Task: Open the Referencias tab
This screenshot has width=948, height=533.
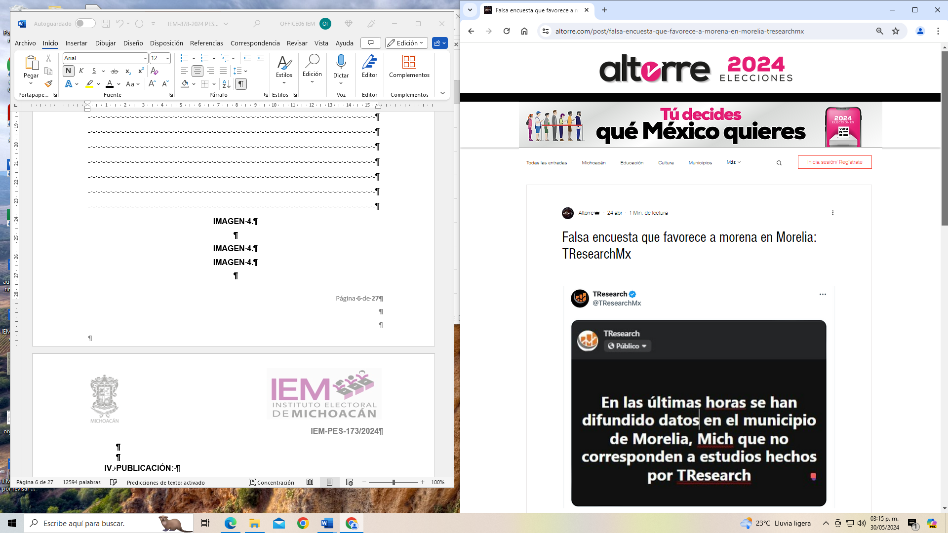Action: pos(206,43)
